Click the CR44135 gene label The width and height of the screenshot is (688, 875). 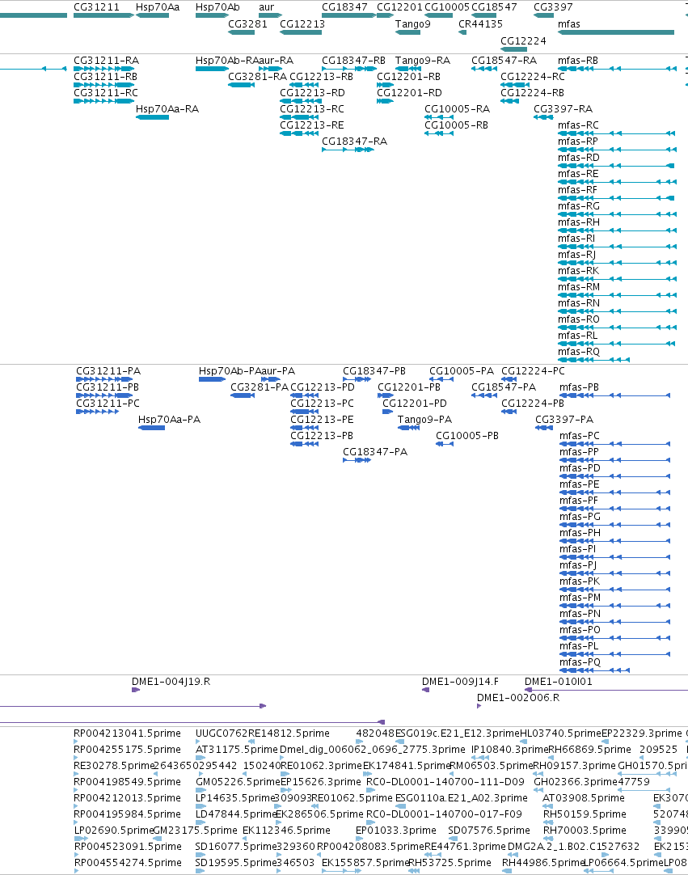(480, 24)
